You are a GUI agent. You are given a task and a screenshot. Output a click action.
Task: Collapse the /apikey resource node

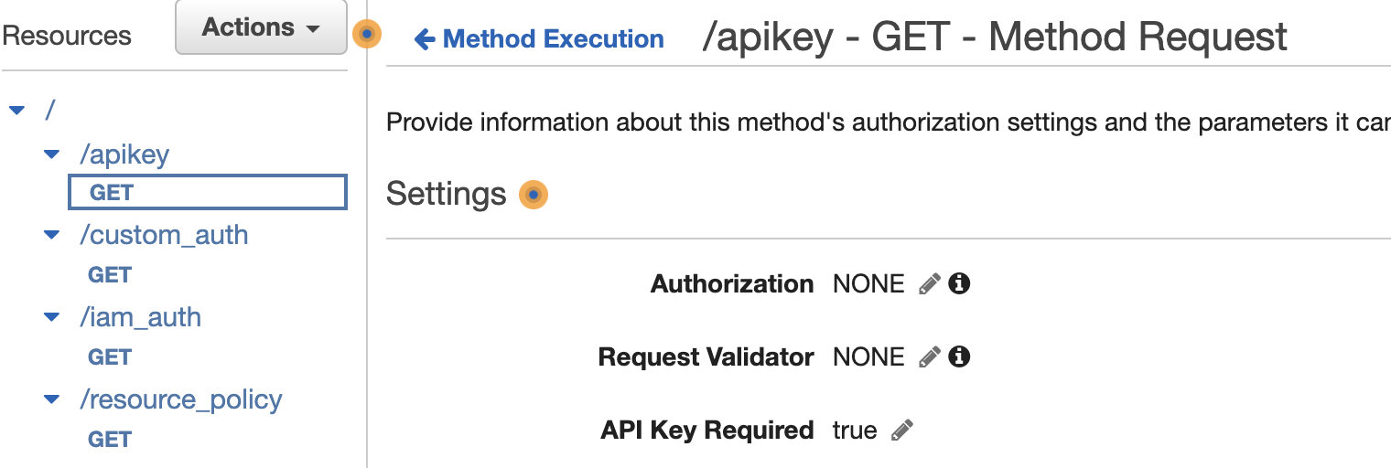pyautogui.click(x=52, y=155)
